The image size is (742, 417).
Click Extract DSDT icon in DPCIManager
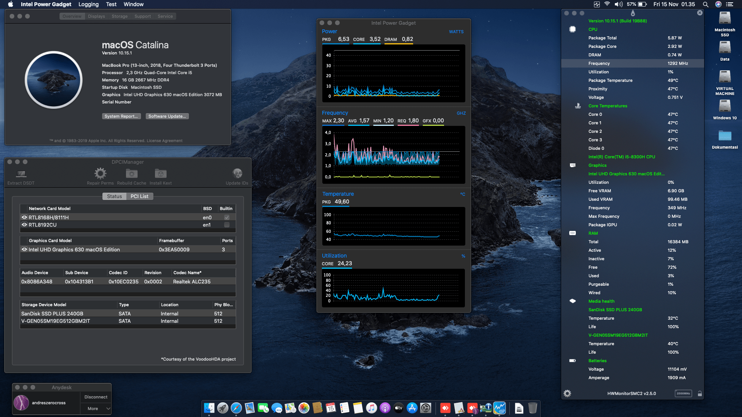pyautogui.click(x=21, y=174)
